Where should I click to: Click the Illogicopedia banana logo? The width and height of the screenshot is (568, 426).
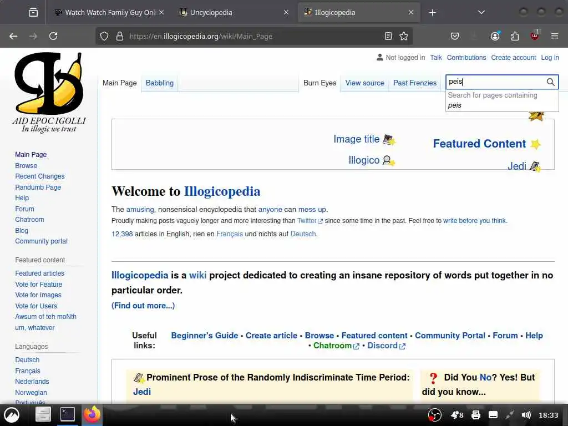coord(49,93)
